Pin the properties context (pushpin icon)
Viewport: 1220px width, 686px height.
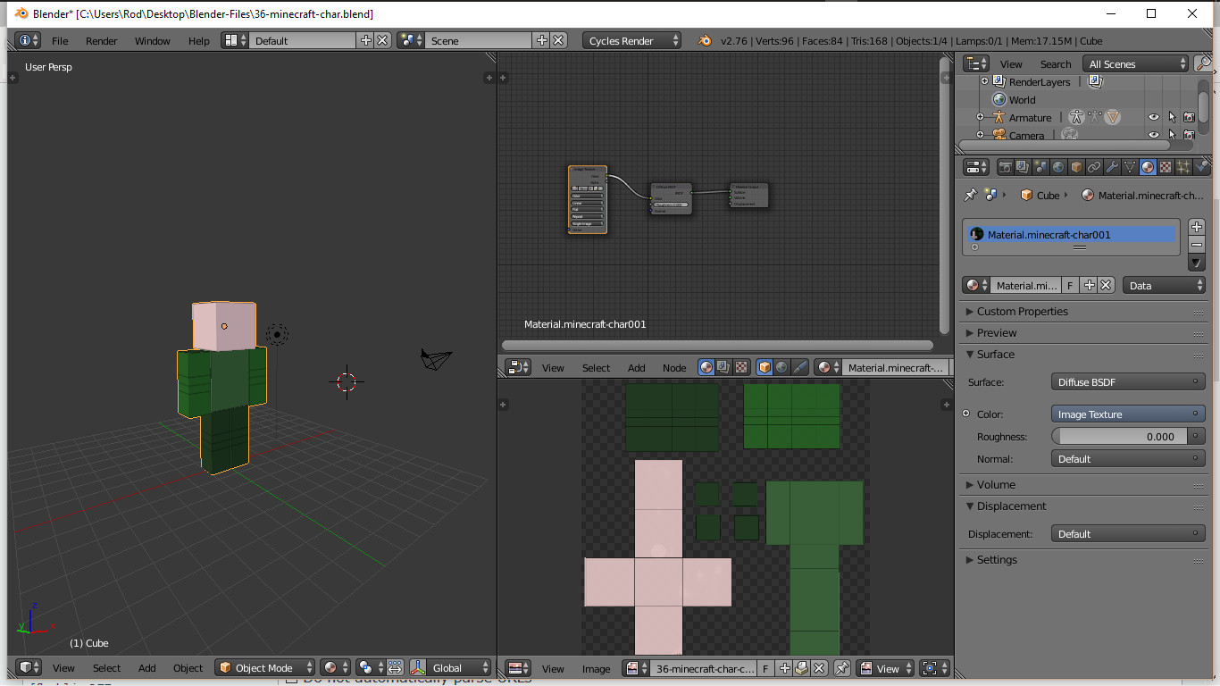click(971, 195)
